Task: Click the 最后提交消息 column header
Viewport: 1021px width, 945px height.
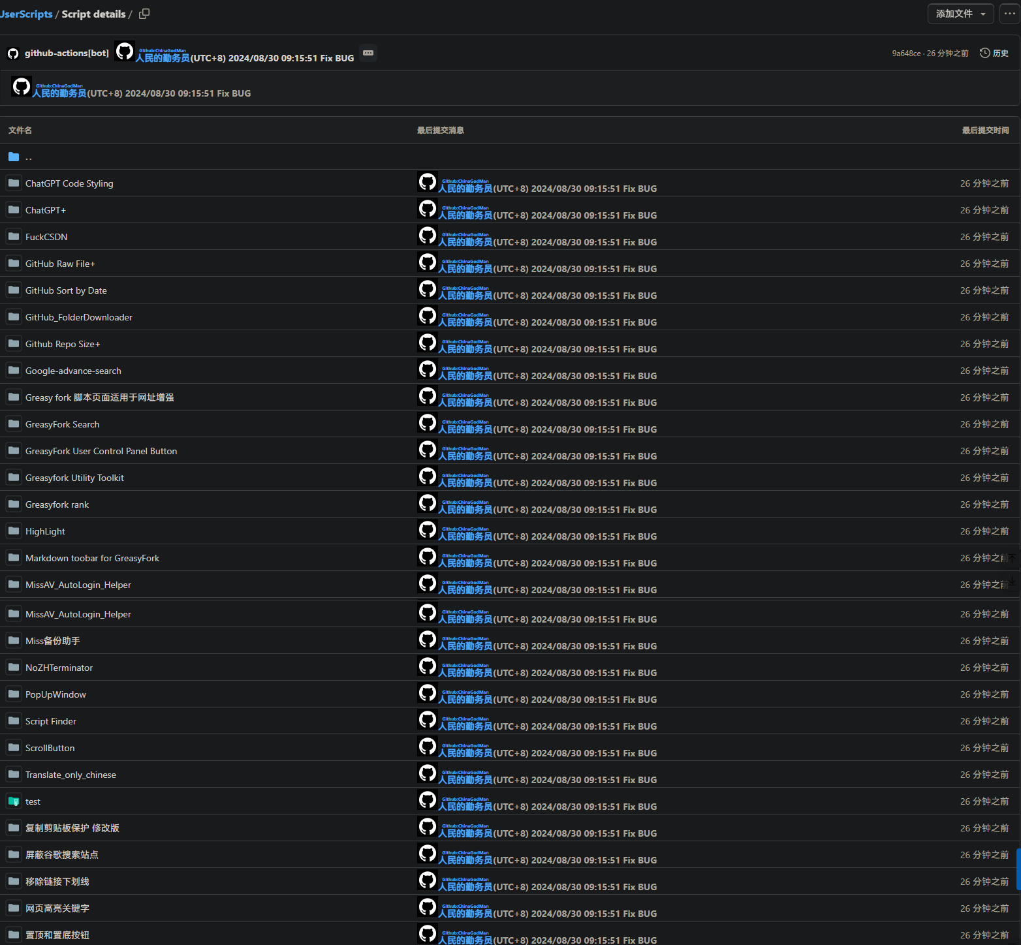Action: [441, 131]
